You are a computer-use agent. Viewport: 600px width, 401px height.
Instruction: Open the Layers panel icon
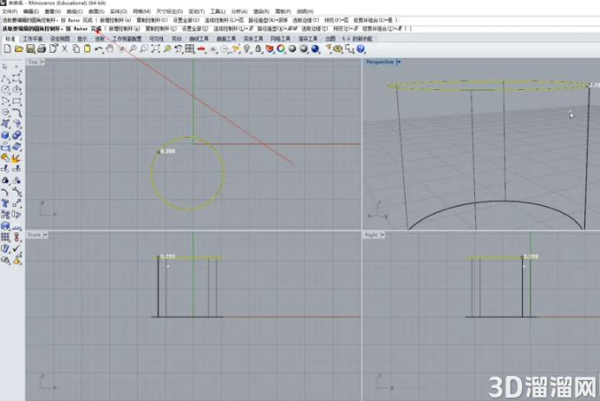click(x=270, y=49)
